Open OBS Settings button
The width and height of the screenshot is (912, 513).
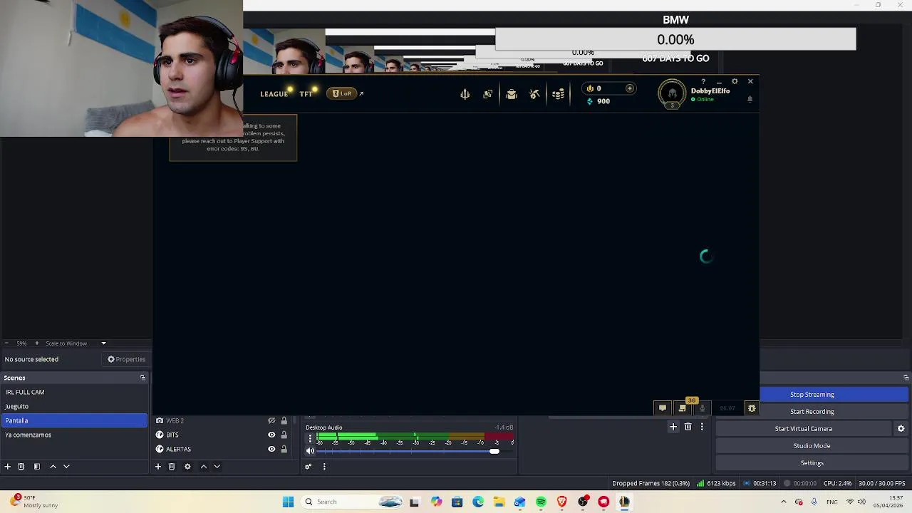(812, 463)
